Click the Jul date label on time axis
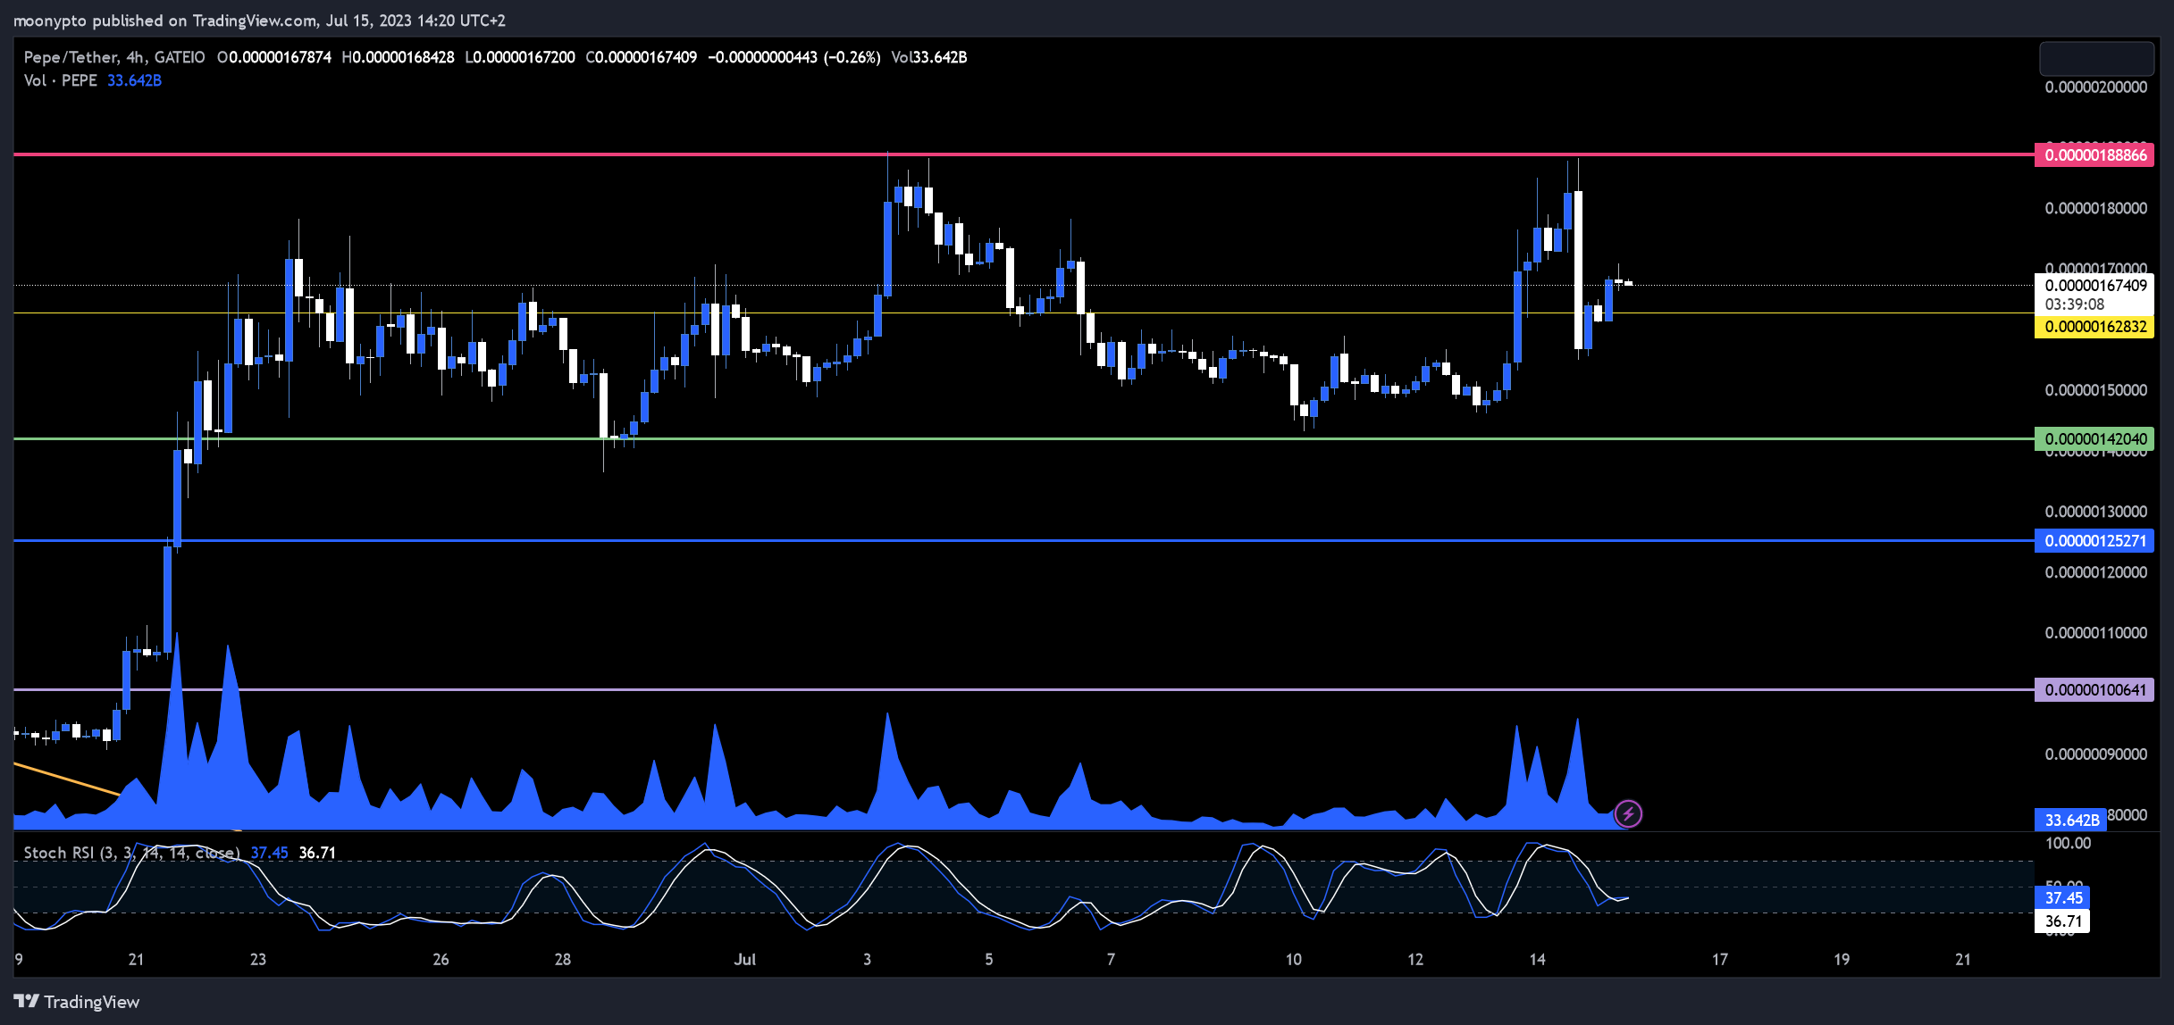Image resolution: width=2174 pixels, height=1025 pixels. click(744, 960)
